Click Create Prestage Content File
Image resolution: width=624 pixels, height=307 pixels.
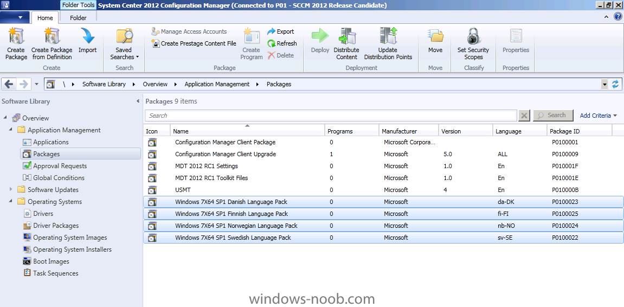coord(194,43)
